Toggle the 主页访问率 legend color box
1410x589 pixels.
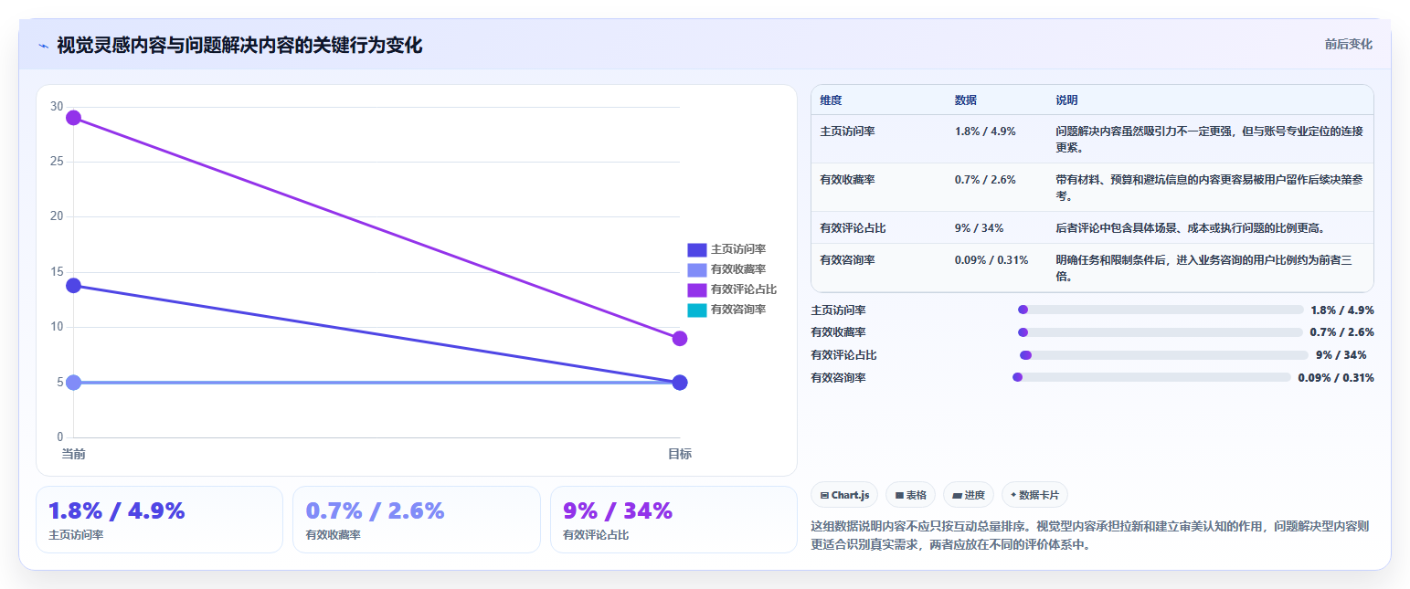[697, 249]
